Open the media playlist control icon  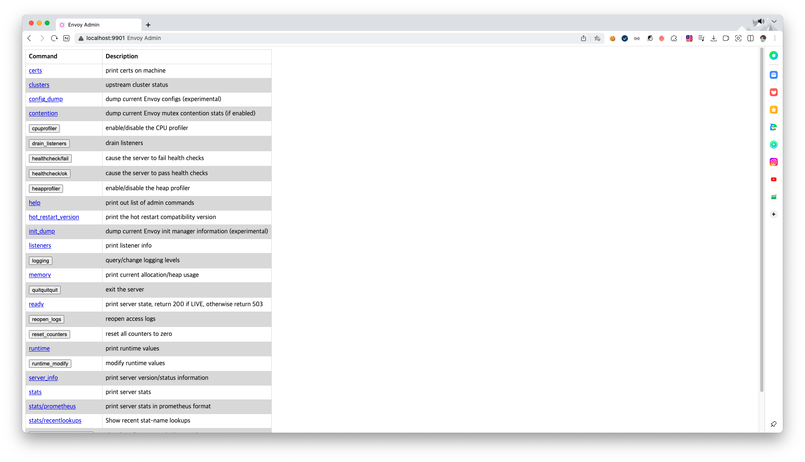point(701,38)
